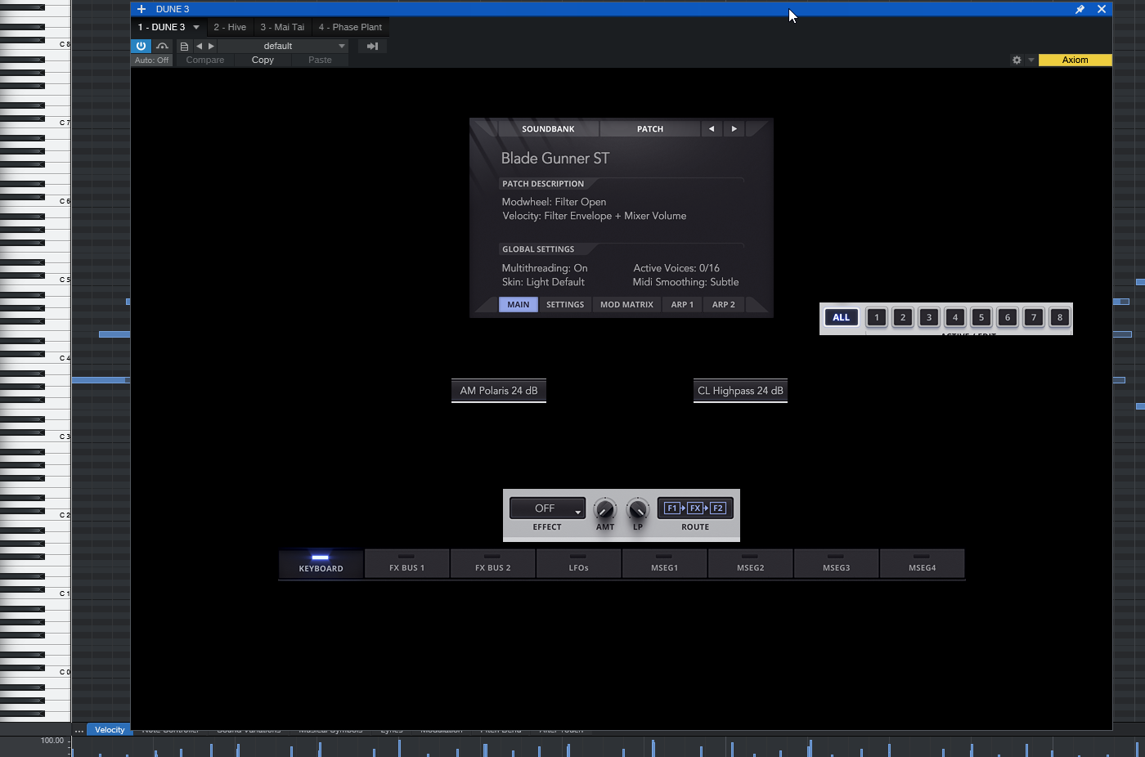Click the Compare button

click(x=204, y=60)
